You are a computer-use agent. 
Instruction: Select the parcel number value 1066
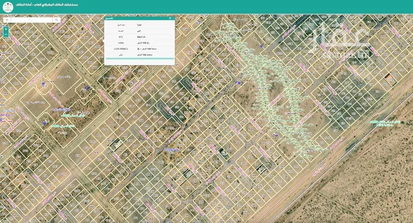pos(121,42)
